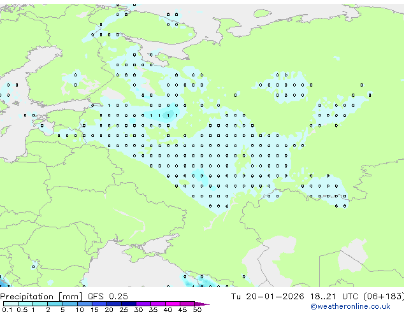
Task: Click the 'Tu 20-01-2026' date text
Action: click(x=268, y=297)
